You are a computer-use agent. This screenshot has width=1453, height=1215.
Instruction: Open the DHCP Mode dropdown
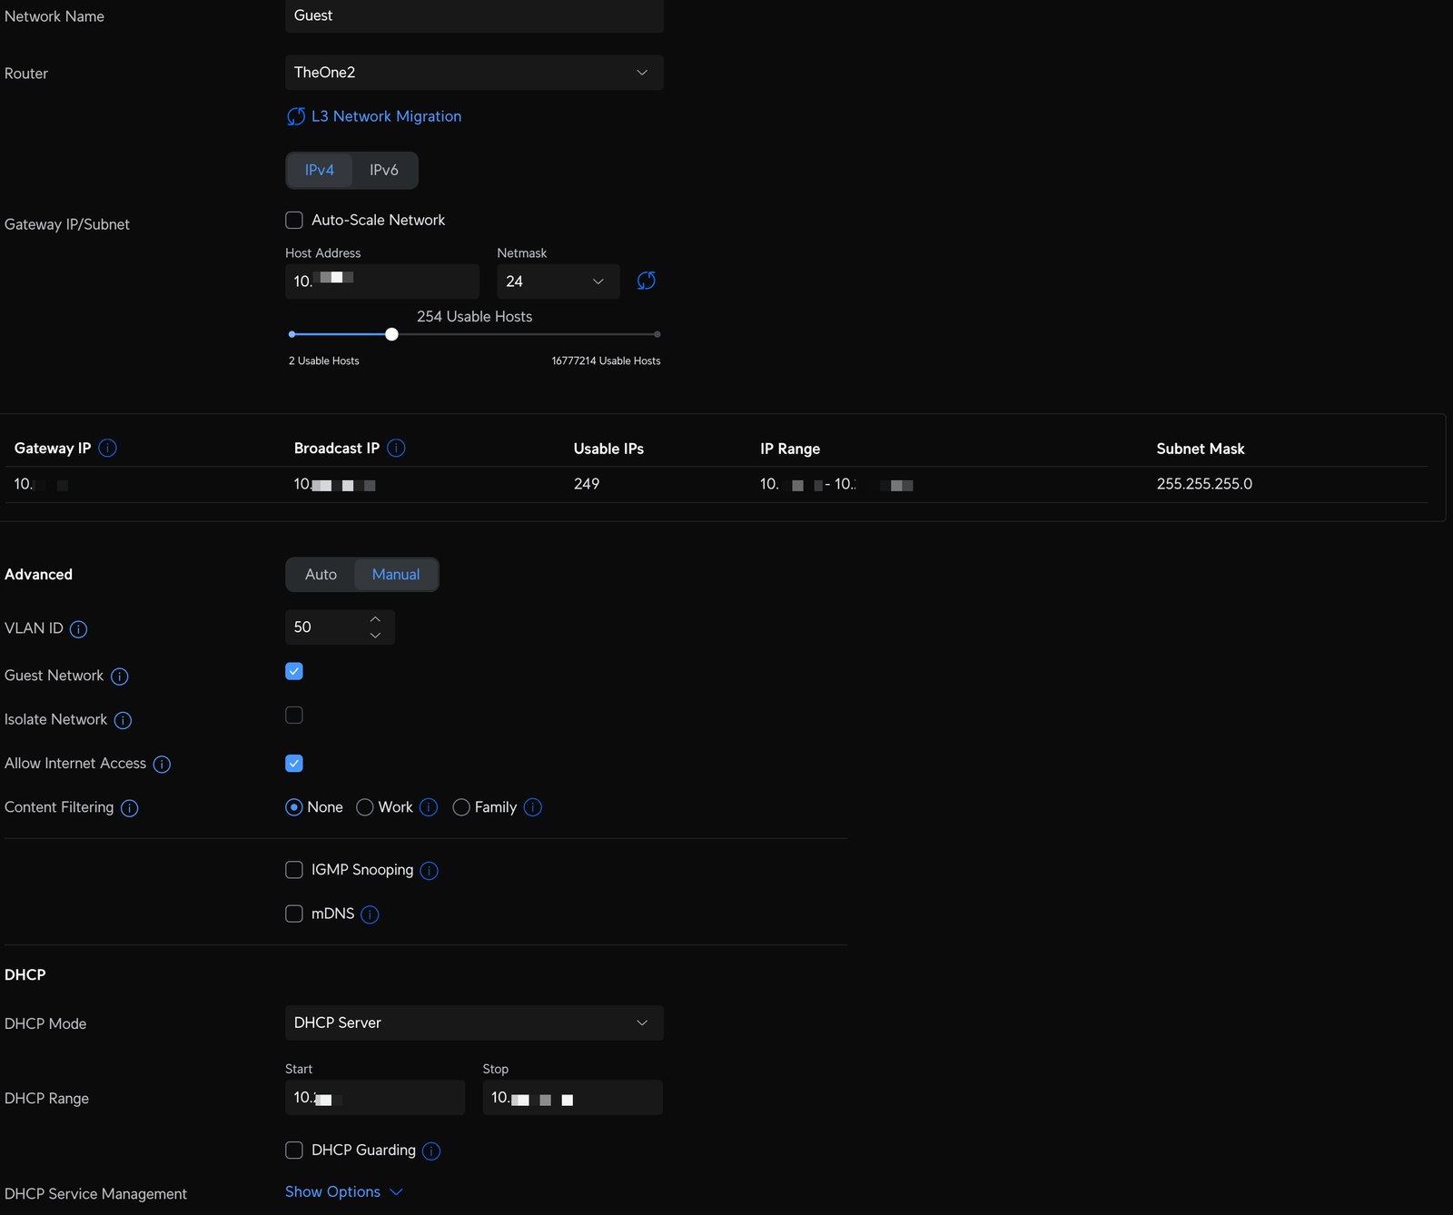[x=473, y=1022]
